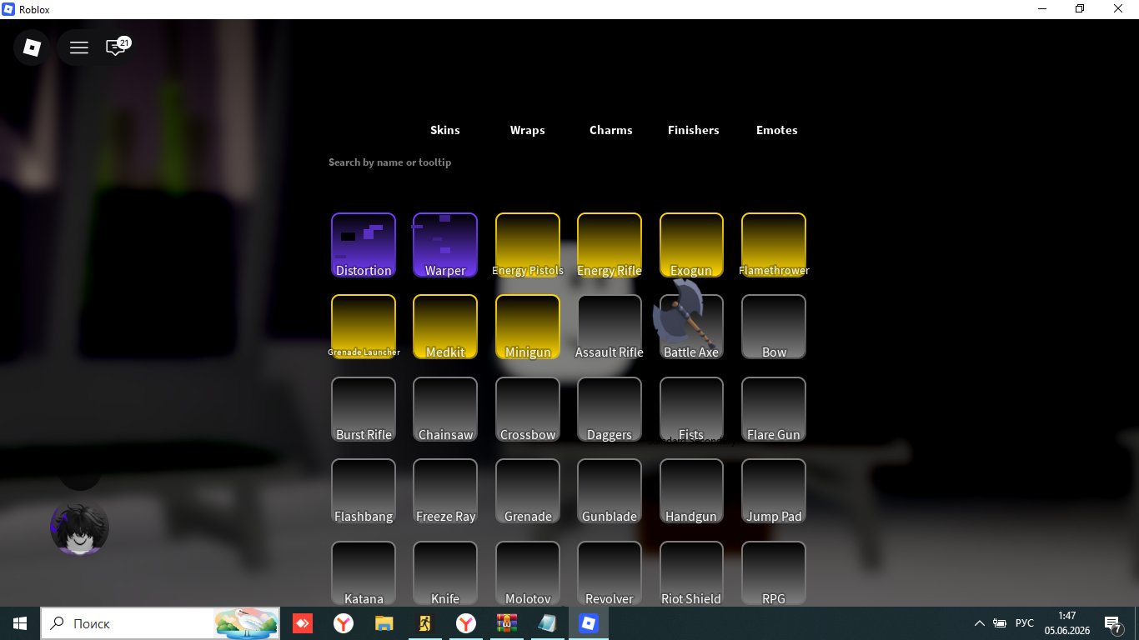Pick the Crossbow tile
This screenshot has width=1139, height=640.
pos(528,409)
